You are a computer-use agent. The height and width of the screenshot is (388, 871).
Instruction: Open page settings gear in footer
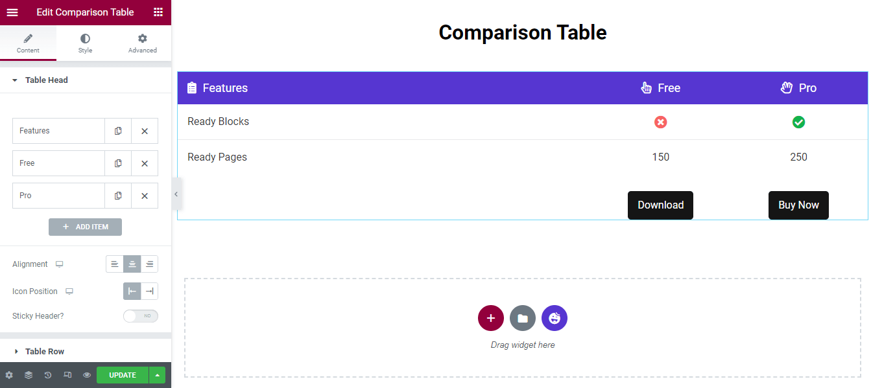click(x=9, y=375)
